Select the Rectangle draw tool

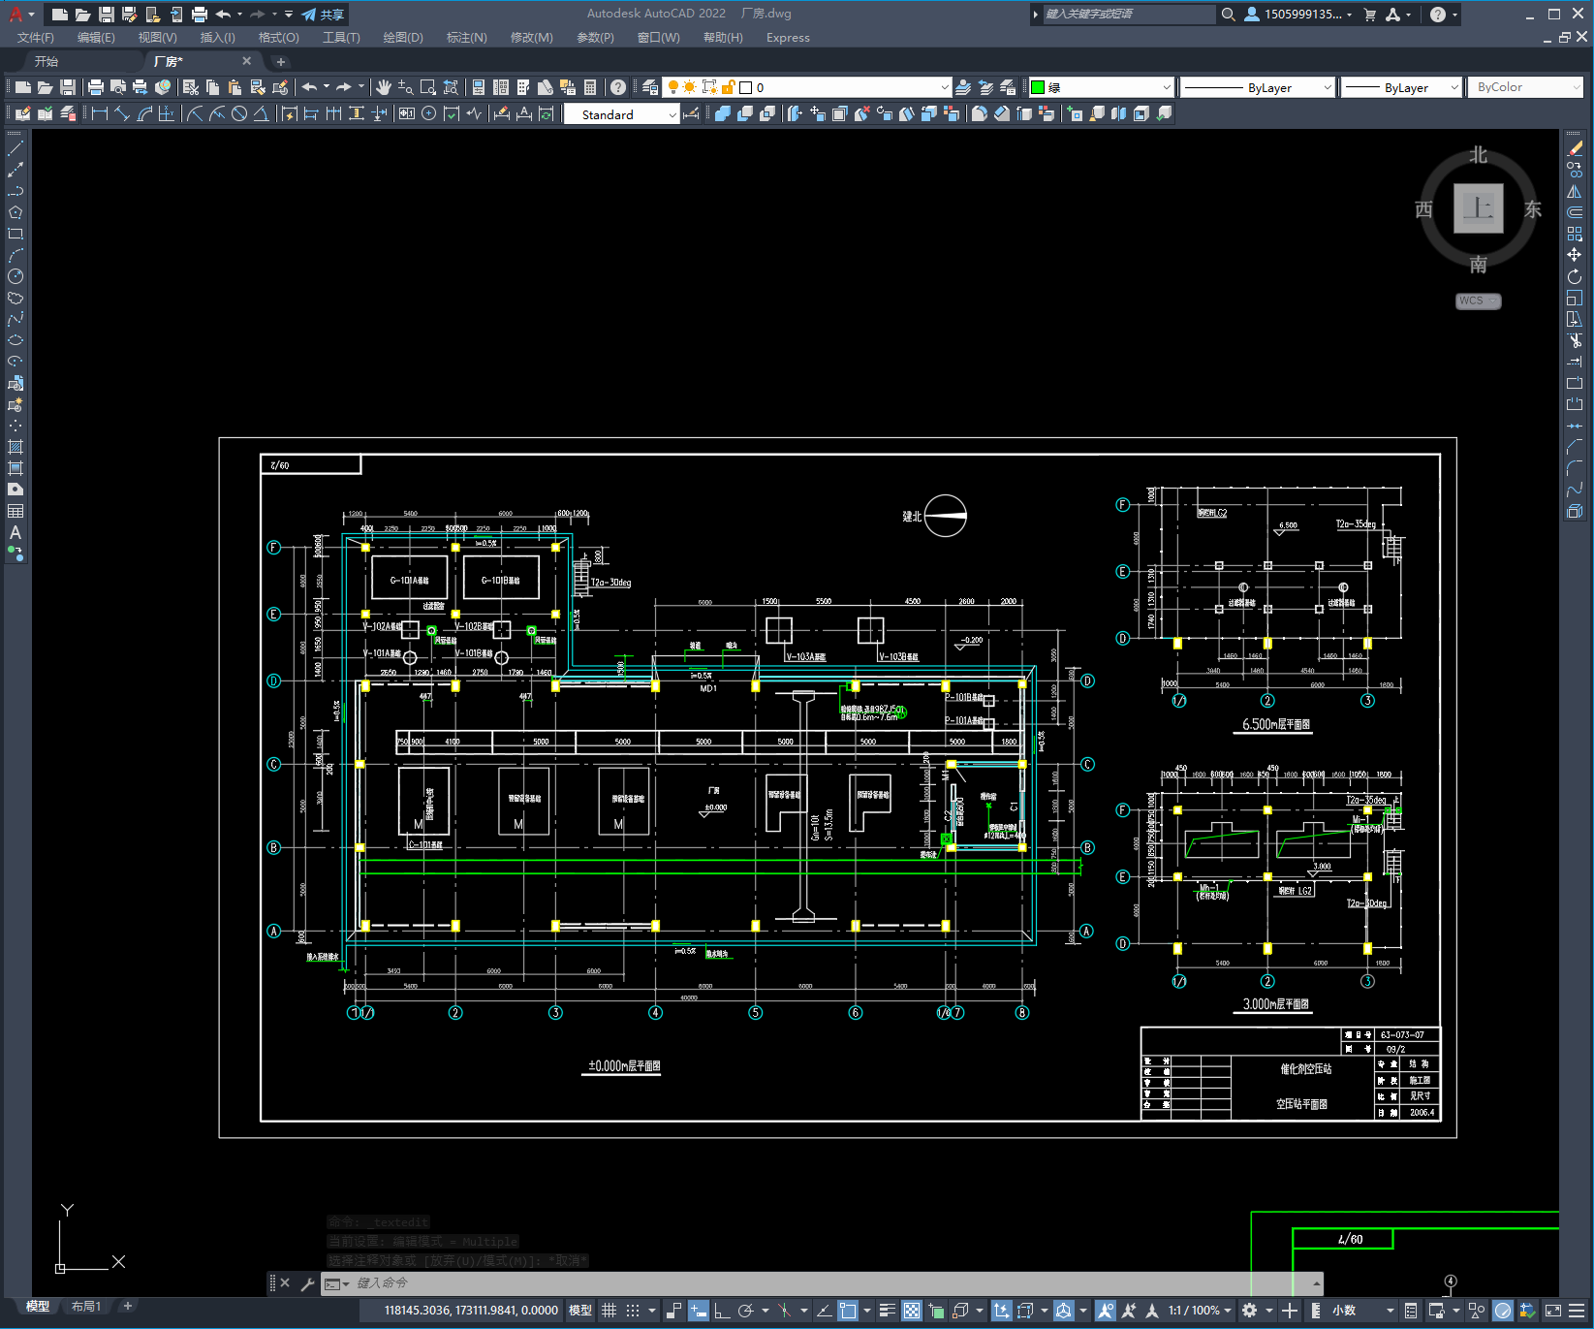click(x=16, y=234)
